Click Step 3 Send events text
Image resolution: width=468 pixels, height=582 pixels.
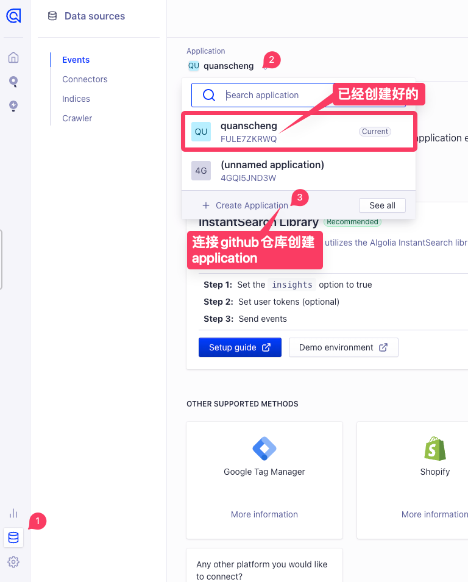tap(245, 319)
